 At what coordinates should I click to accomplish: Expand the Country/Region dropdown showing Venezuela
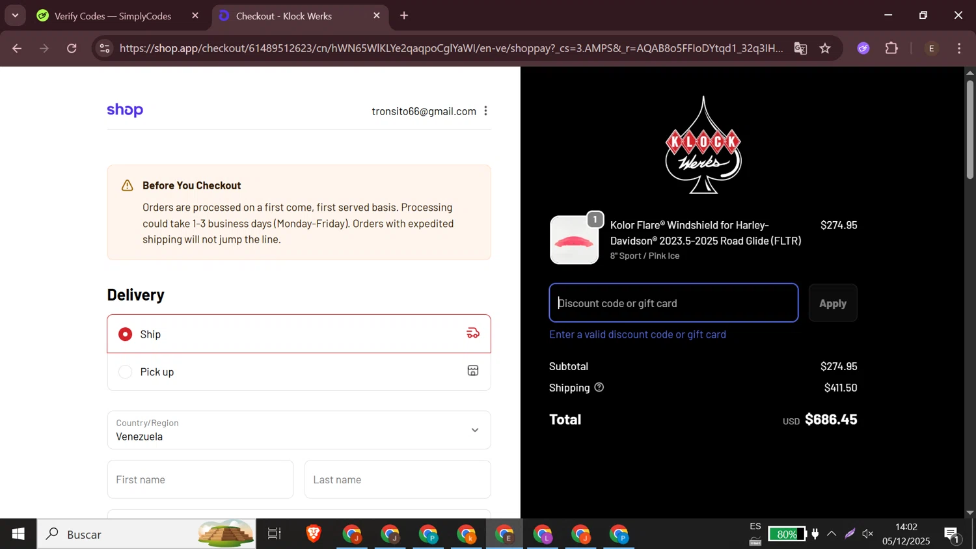tap(299, 430)
